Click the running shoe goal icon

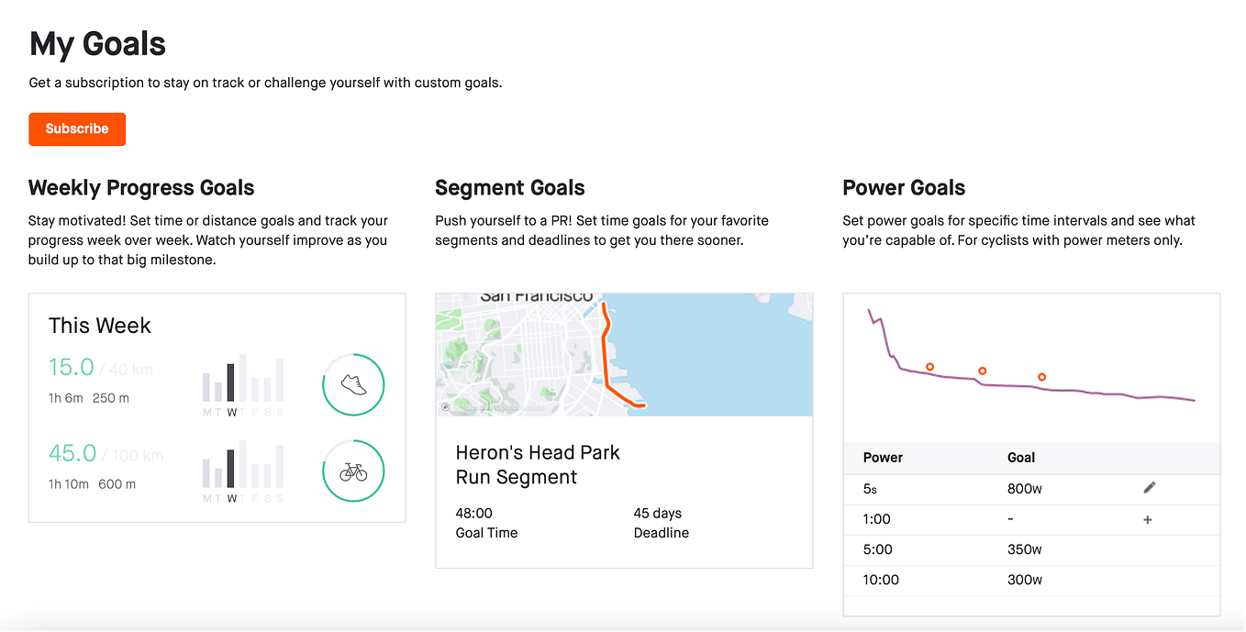(x=353, y=385)
